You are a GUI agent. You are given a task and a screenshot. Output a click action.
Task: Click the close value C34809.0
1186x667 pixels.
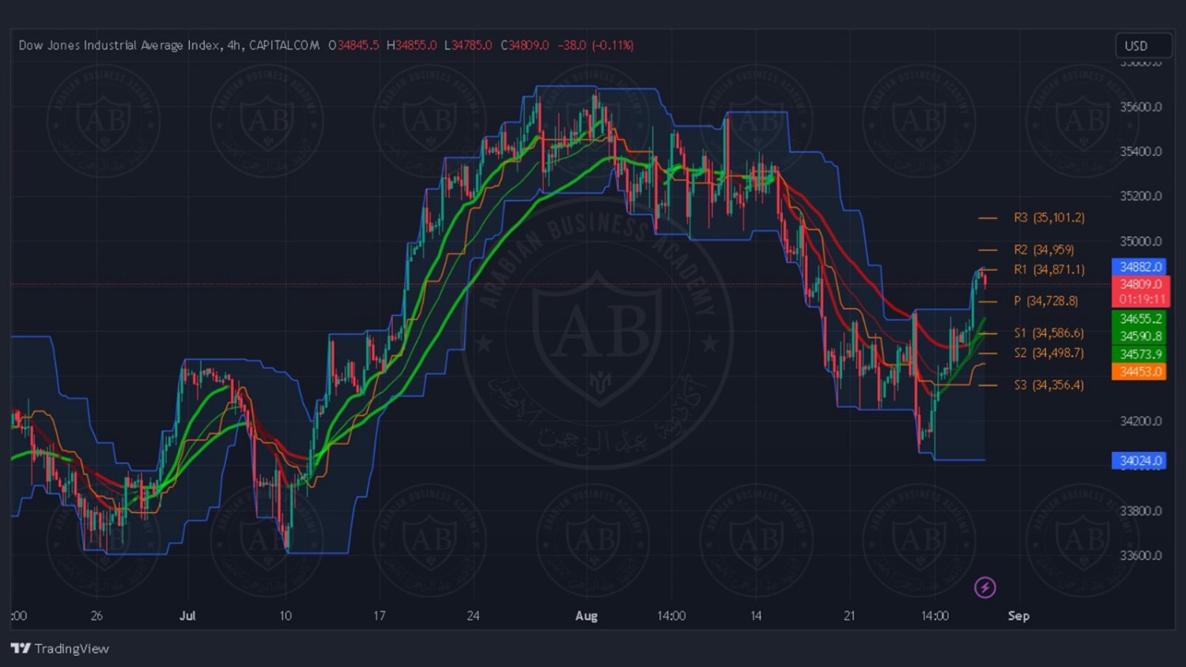click(x=524, y=45)
